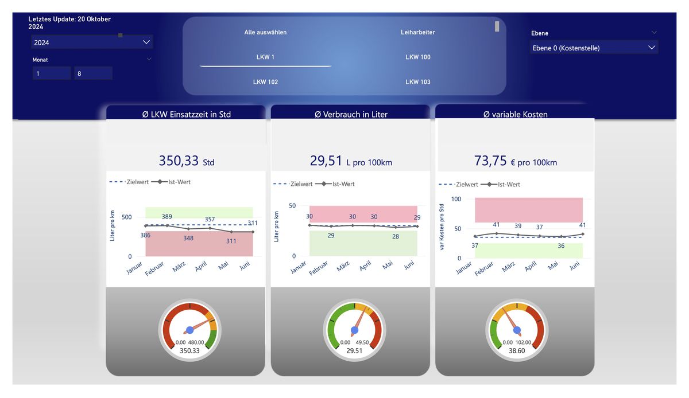Click the 389 data label
Screen dimensions: 689x398
[167, 217]
